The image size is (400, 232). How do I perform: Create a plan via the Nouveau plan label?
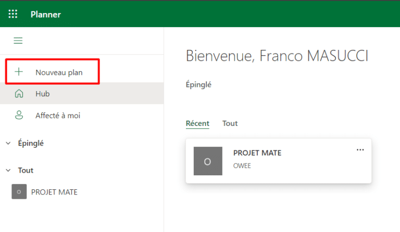59,72
